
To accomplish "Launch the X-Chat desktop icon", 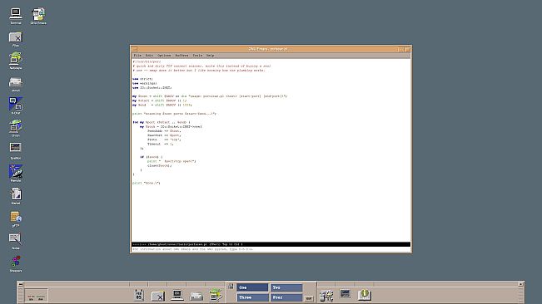I will tap(16, 105).
